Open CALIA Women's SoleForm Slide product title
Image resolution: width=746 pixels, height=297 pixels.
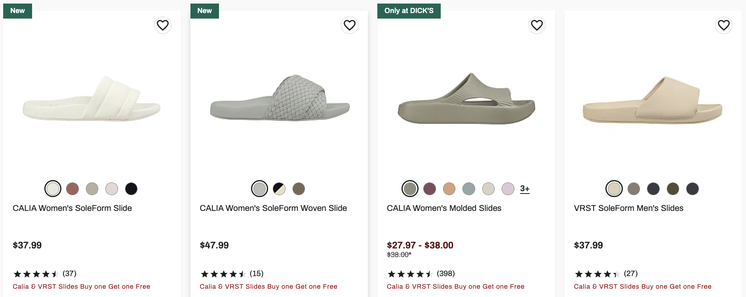click(72, 208)
